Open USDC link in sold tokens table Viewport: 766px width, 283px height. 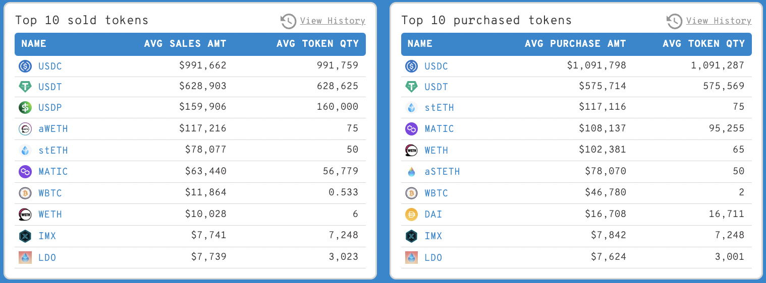pyautogui.click(x=50, y=66)
